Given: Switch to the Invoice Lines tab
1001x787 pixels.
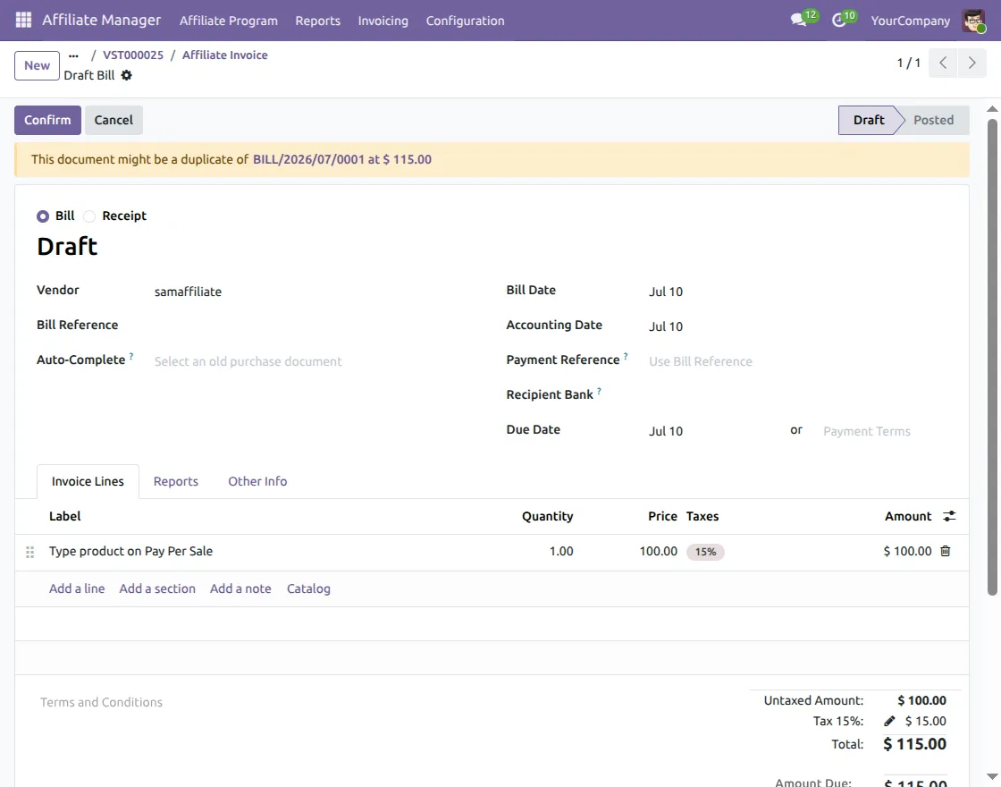Looking at the screenshot, I should [x=88, y=482].
